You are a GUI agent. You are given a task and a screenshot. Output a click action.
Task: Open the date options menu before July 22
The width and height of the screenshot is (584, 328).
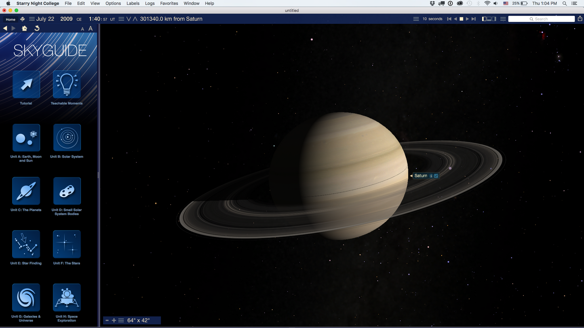click(32, 19)
